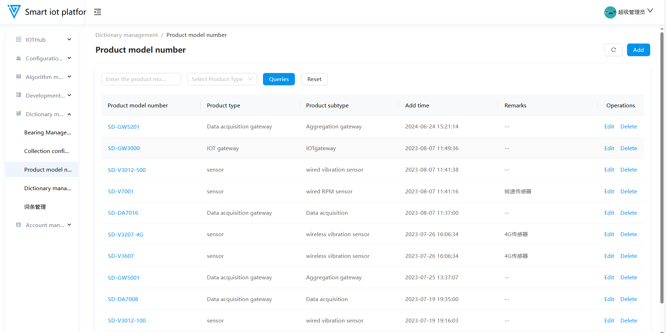Expand the IOTHub menu
Screen dimensions: 666x333
pyautogui.click(x=70, y=40)
